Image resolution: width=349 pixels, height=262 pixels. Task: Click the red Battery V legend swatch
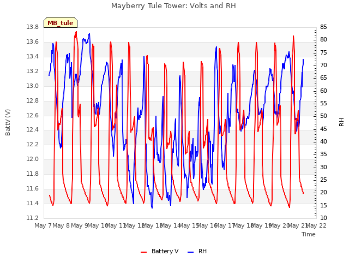[144, 252]
